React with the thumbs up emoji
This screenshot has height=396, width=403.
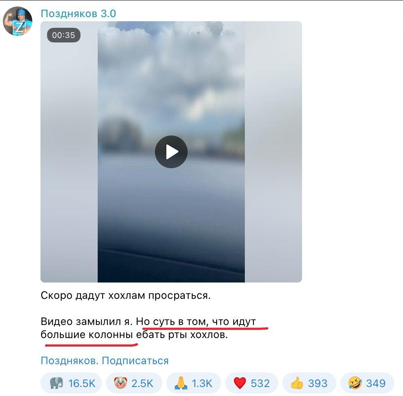pyautogui.click(x=297, y=383)
